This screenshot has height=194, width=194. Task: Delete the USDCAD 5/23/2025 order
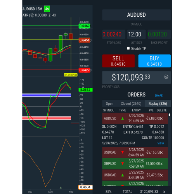click(x=161, y=175)
